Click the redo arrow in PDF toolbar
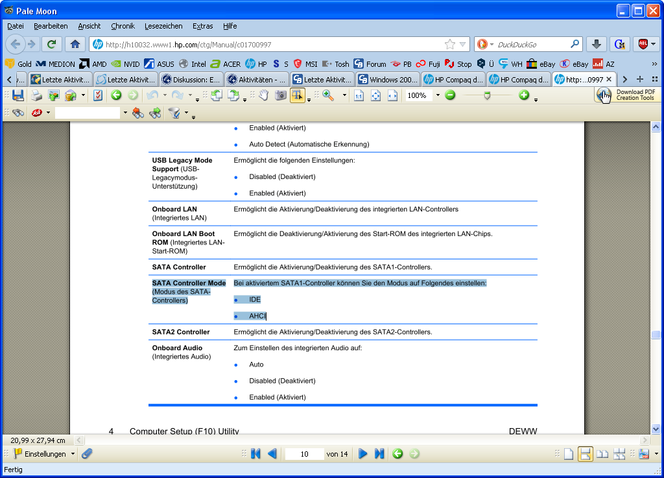Image resolution: width=664 pixels, height=478 pixels. [x=178, y=95]
